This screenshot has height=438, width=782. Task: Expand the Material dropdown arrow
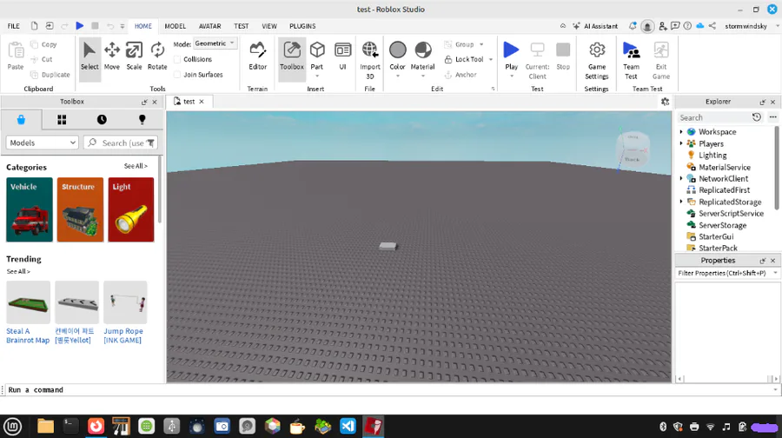pos(422,76)
